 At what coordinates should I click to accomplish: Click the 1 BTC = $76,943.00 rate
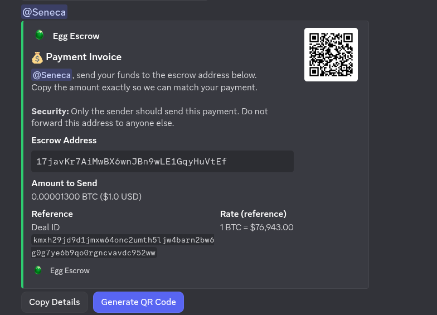point(256,227)
